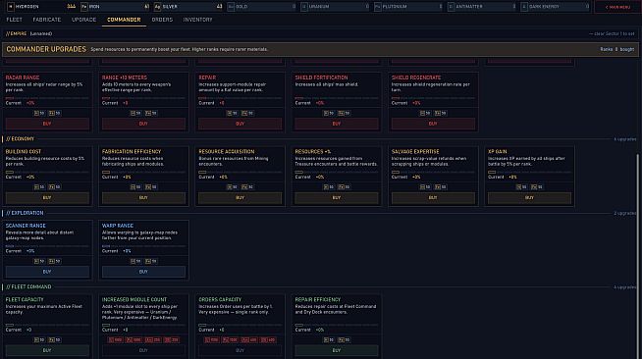Click the Gold Au resource icon
The height and width of the screenshot is (359, 642).
pos(231,7)
